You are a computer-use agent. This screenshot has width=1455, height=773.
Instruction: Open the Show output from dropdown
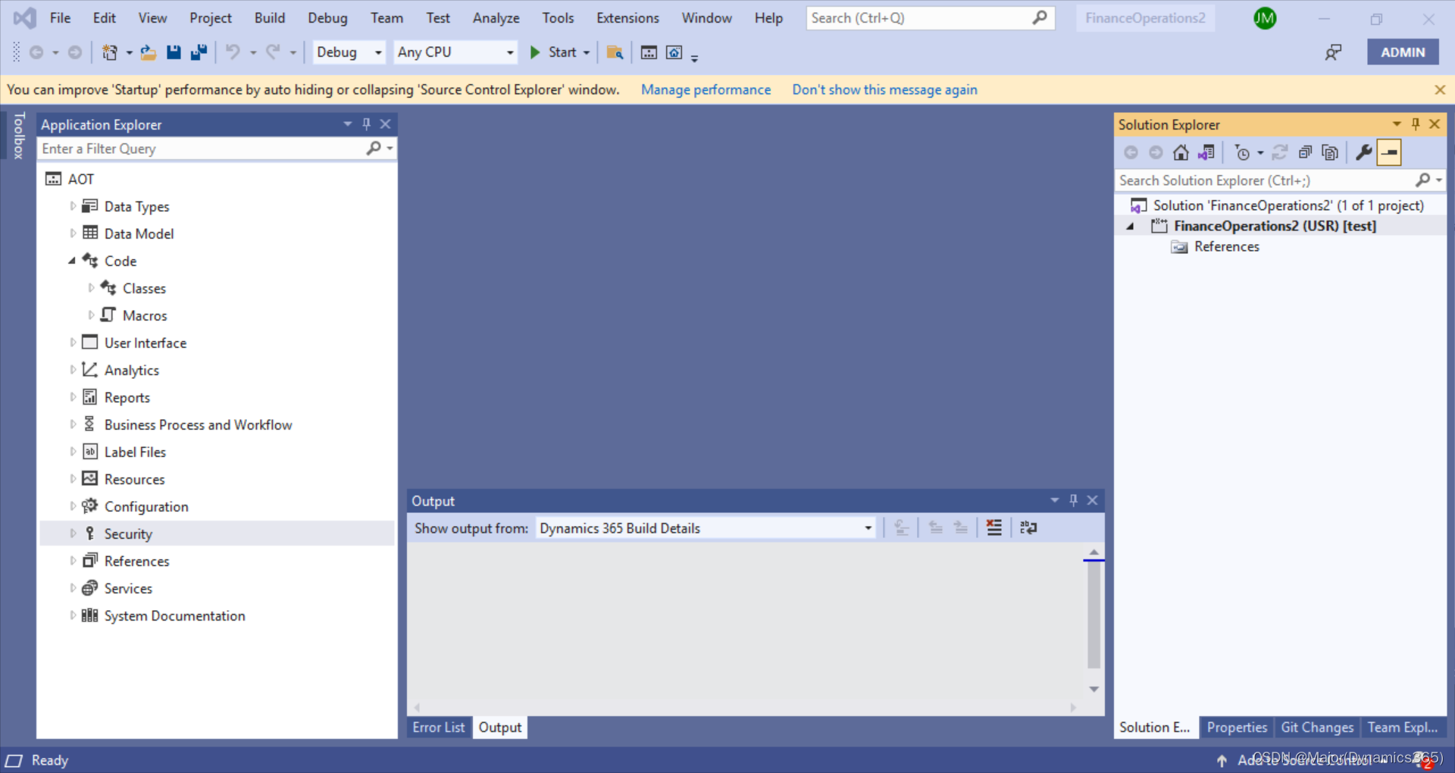866,528
